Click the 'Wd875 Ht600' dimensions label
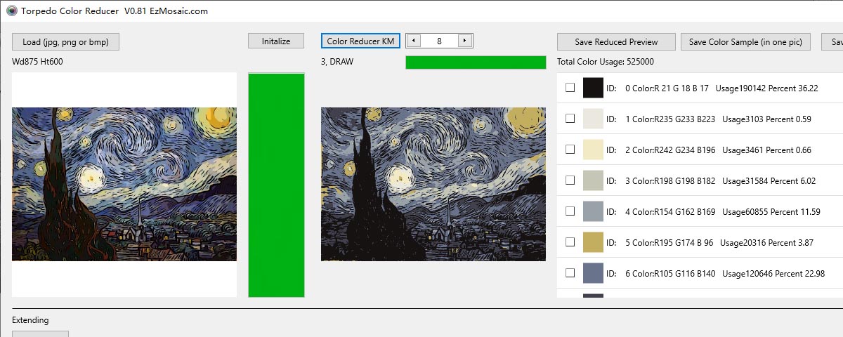 tap(37, 62)
